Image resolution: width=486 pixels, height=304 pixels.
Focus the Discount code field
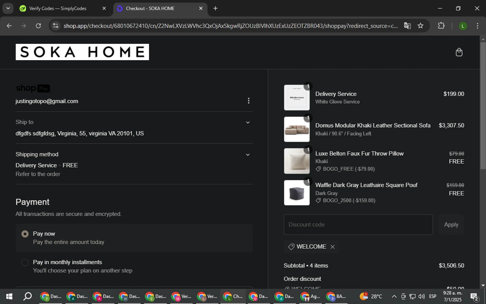(x=358, y=225)
